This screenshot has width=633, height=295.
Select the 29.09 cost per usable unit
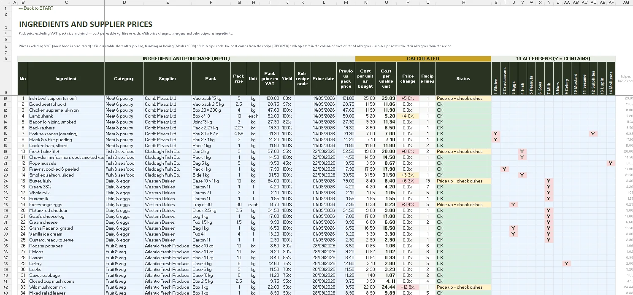click(386, 98)
